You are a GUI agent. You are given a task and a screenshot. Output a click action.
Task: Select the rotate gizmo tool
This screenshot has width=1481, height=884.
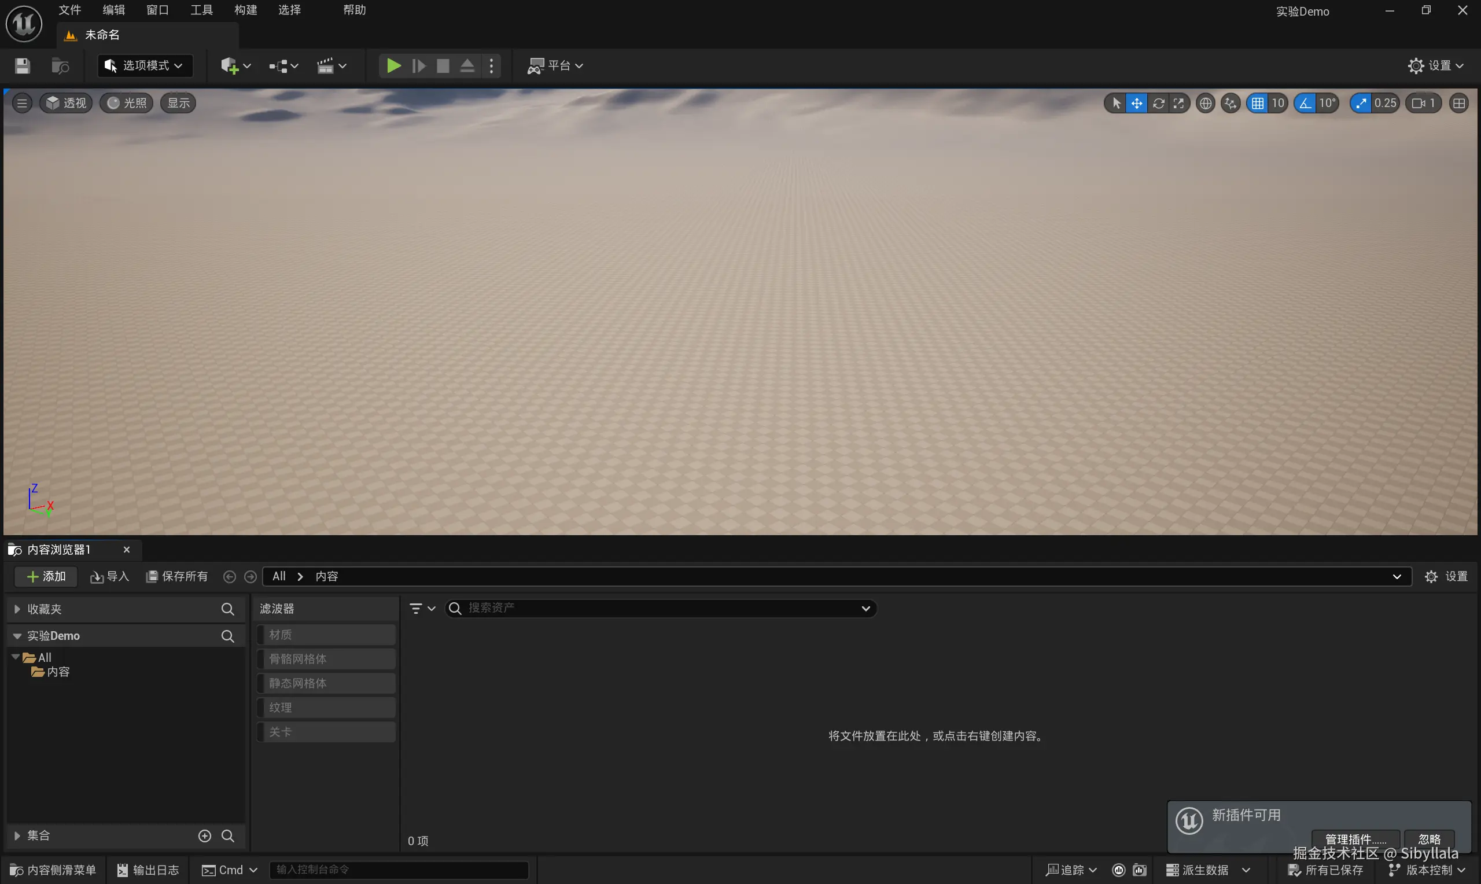click(x=1158, y=103)
